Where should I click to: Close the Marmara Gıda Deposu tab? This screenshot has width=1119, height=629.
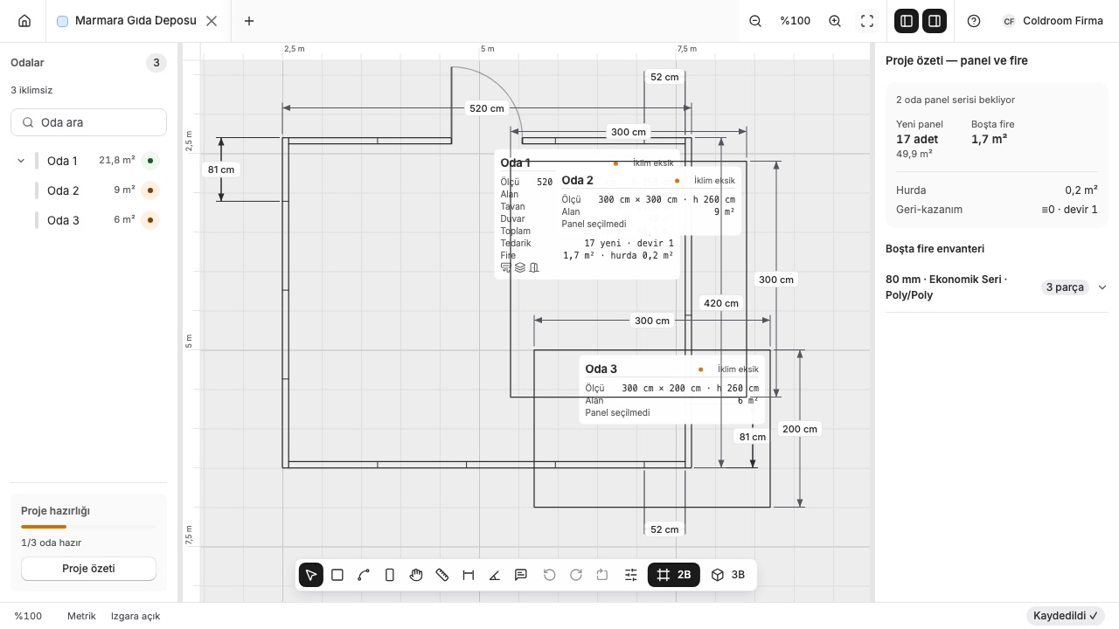click(212, 21)
